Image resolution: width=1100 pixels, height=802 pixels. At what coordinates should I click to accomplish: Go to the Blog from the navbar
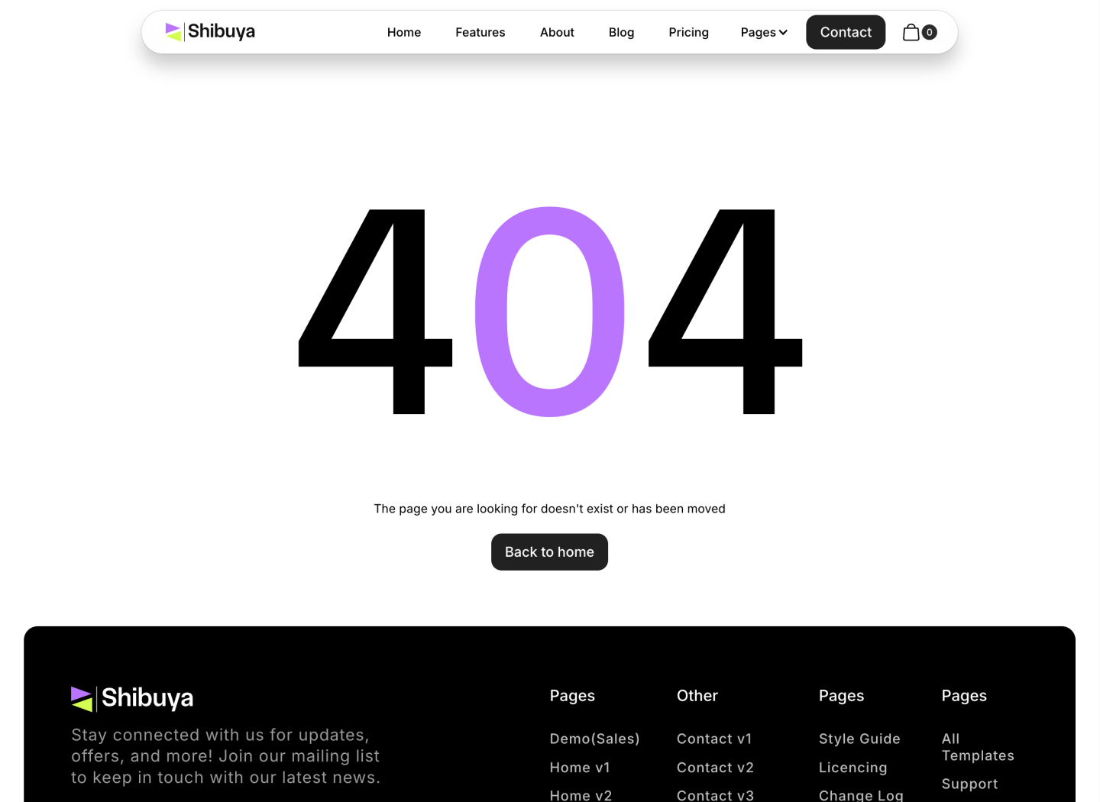click(621, 32)
